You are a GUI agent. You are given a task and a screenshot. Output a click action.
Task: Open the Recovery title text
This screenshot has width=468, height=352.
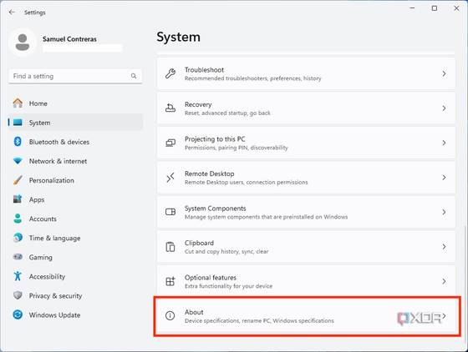[x=198, y=104]
